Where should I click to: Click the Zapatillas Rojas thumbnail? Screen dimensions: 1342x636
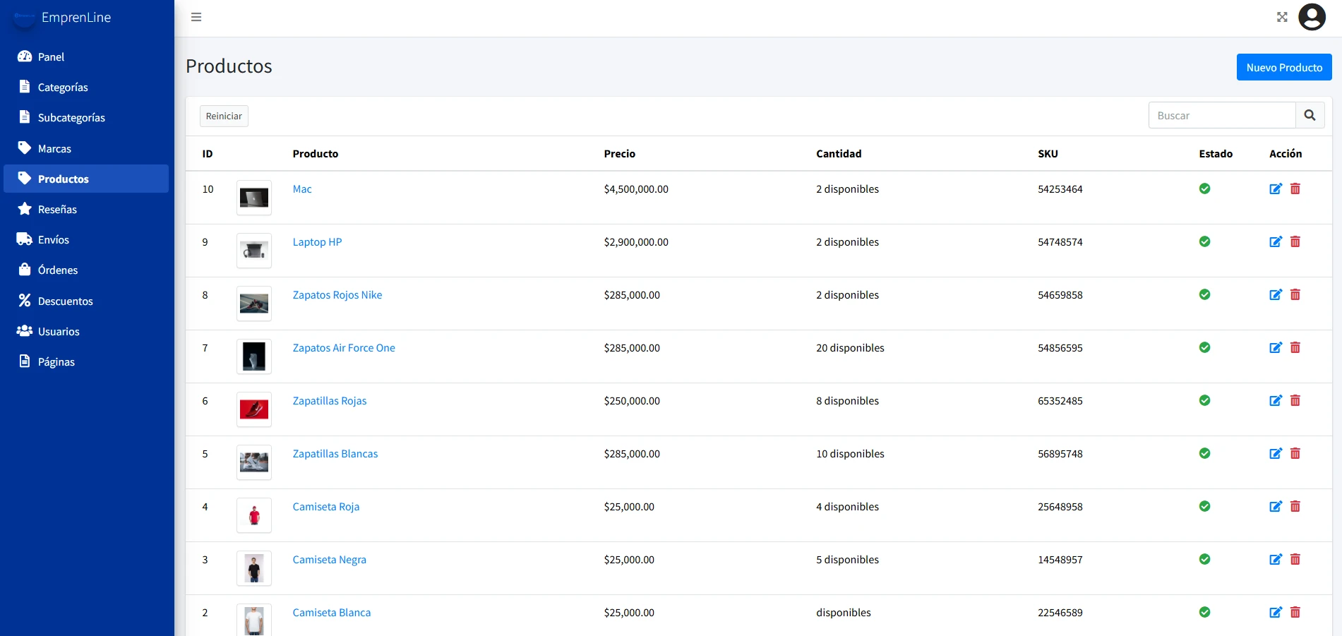(254, 409)
